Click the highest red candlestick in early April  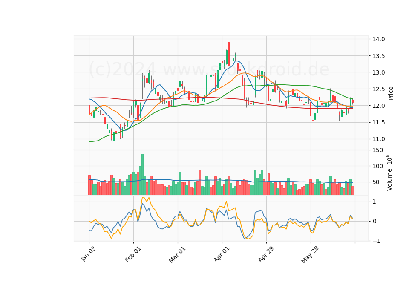click(x=229, y=54)
